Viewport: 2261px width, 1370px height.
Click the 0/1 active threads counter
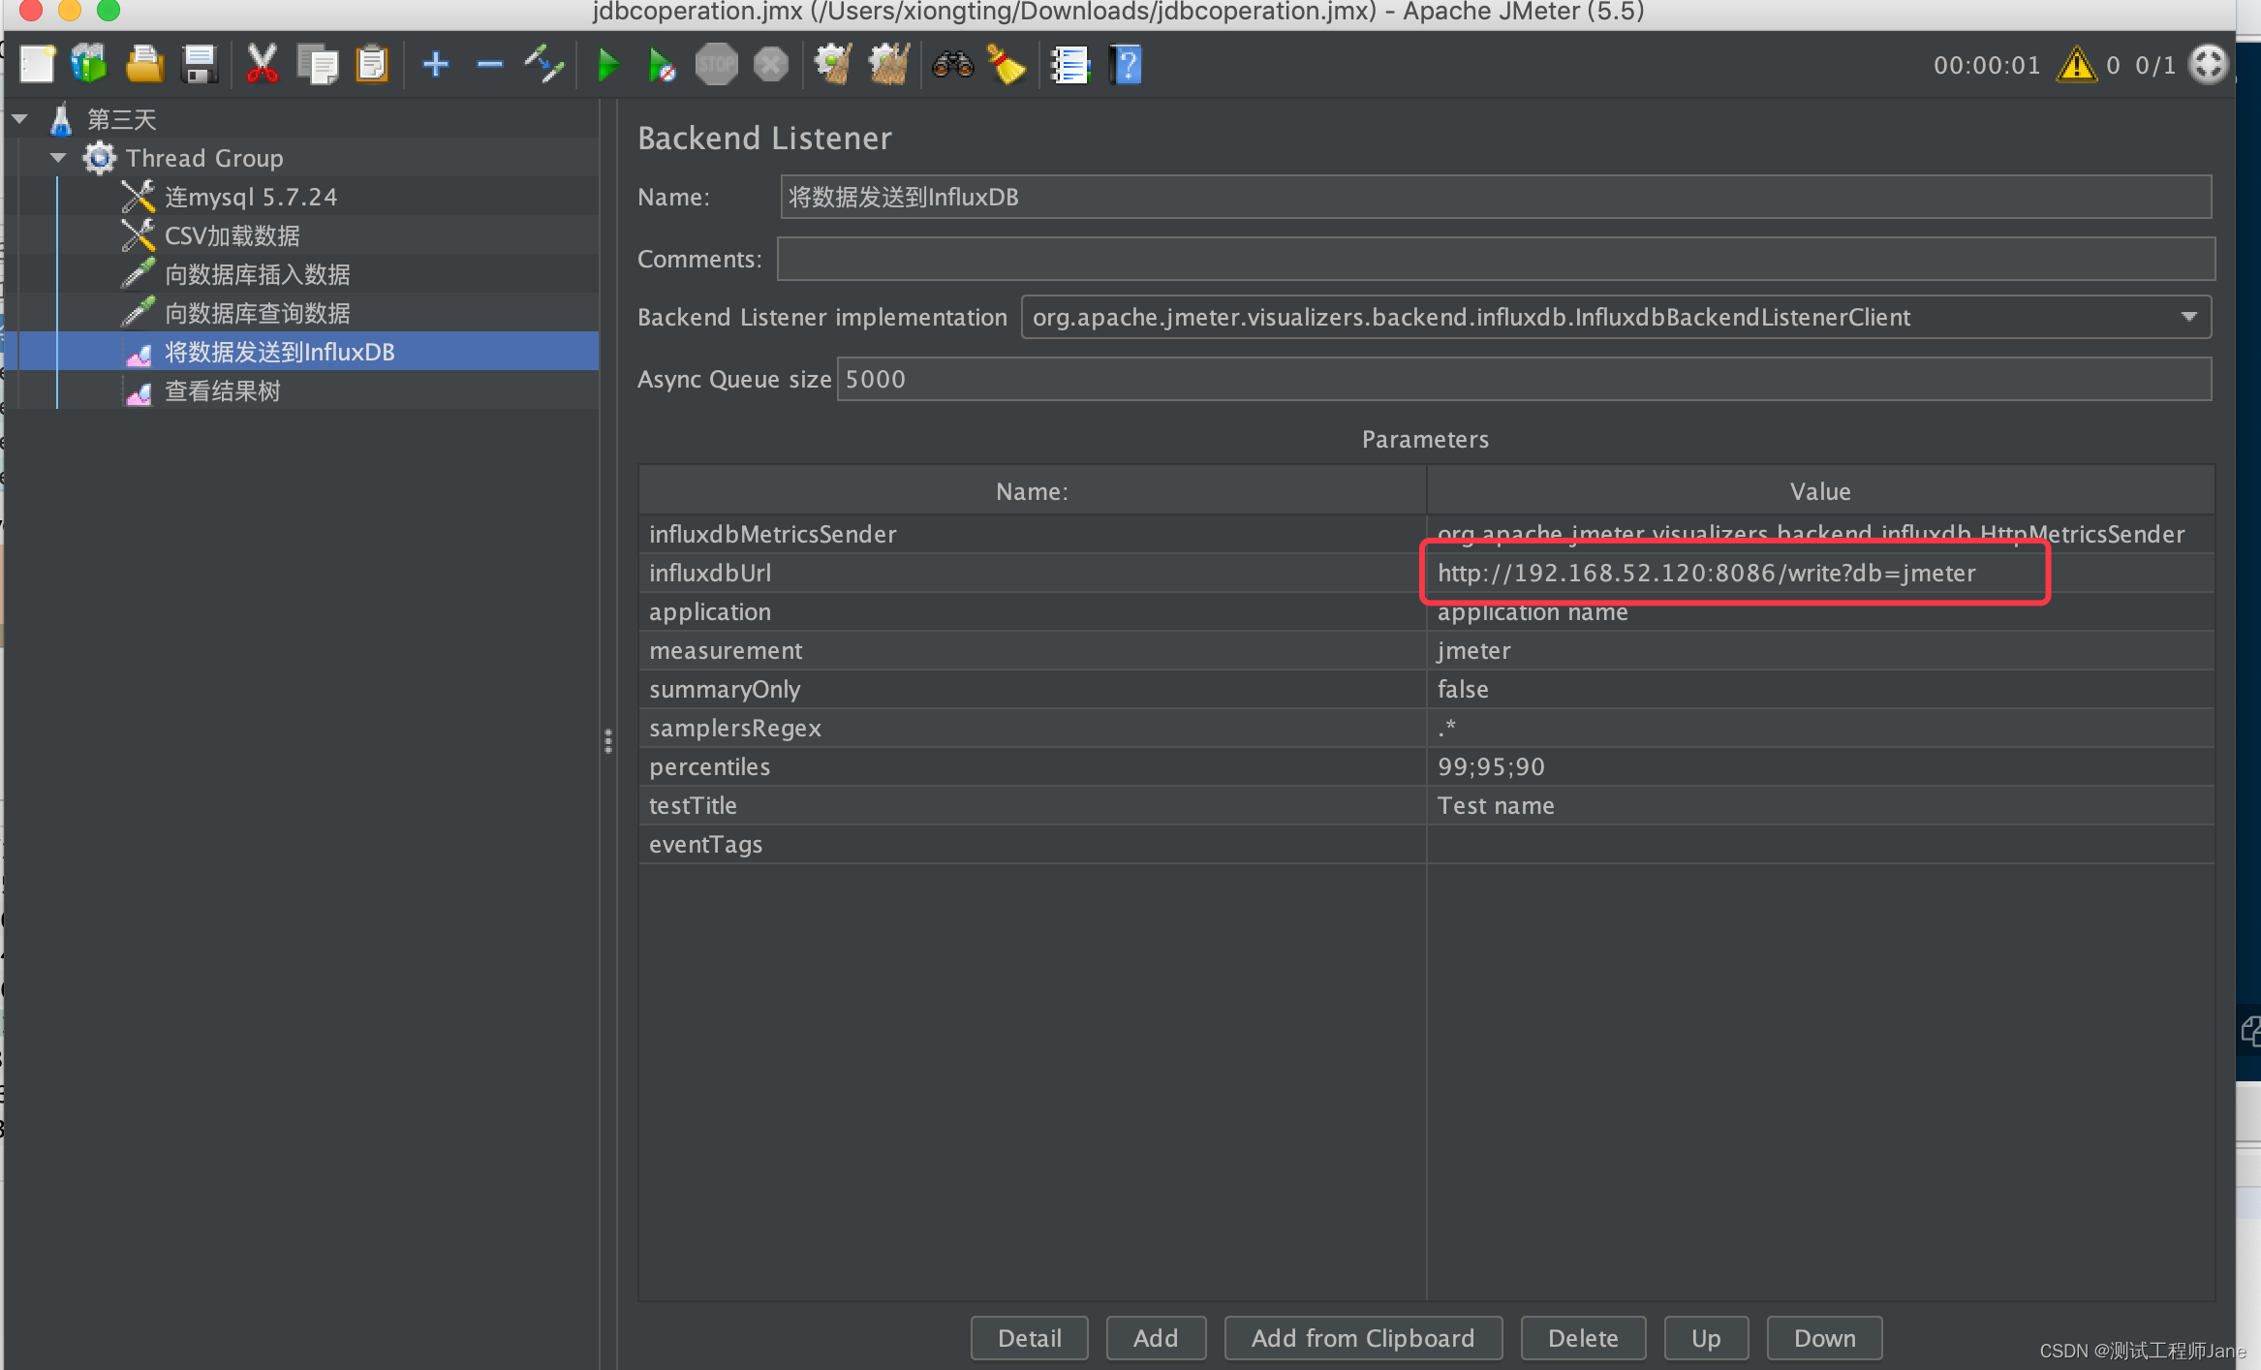coord(2155,65)
